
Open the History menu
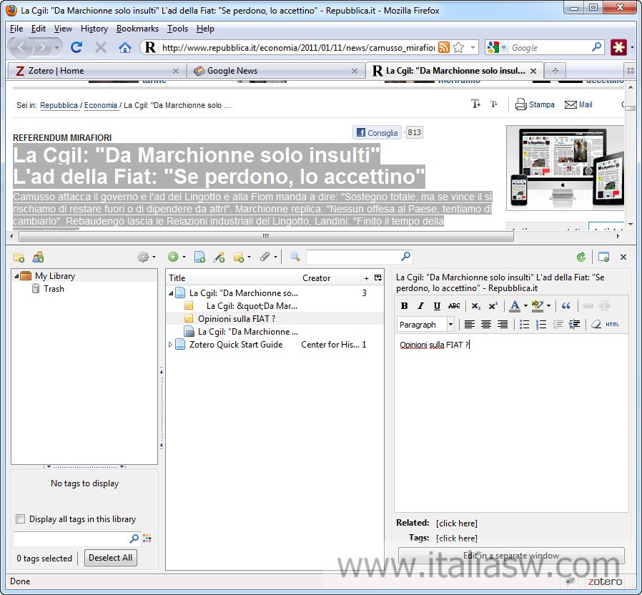tap(94, 29)
